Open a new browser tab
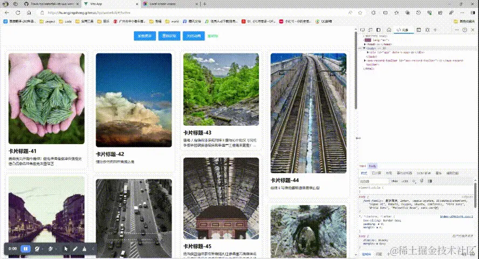The height and width of the screenshot is (259, 479). tap(204, 4)
